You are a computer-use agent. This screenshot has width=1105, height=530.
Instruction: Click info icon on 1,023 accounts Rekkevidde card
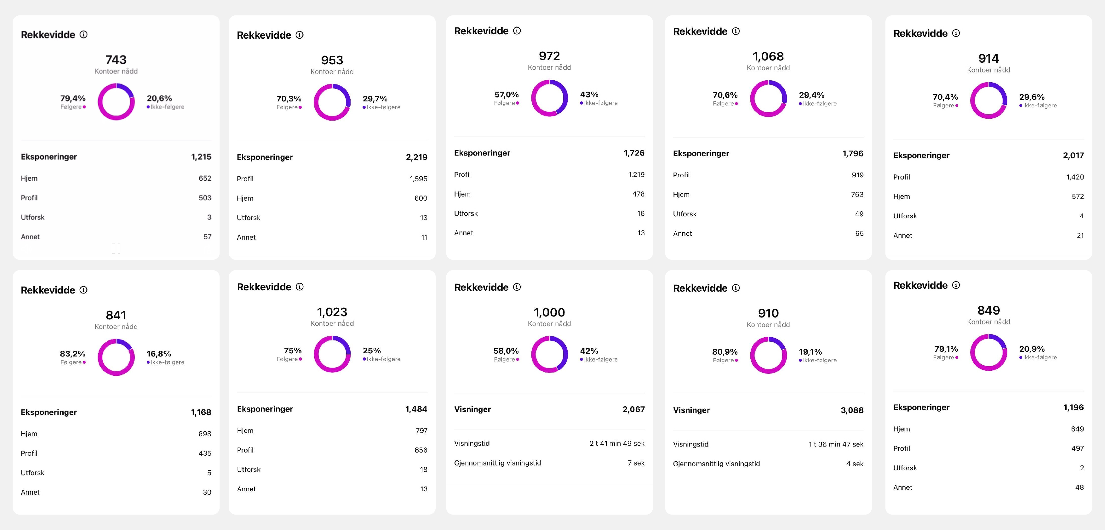(300, 287)
